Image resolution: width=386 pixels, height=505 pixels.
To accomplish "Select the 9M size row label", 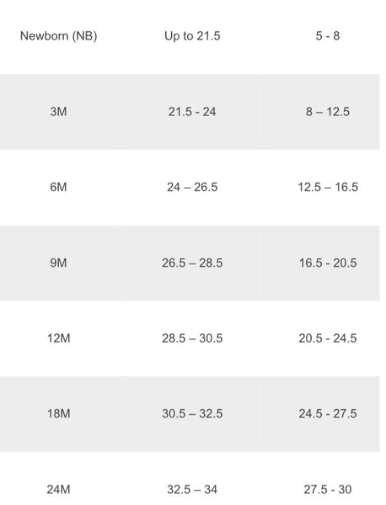I will tap(58, 263).
